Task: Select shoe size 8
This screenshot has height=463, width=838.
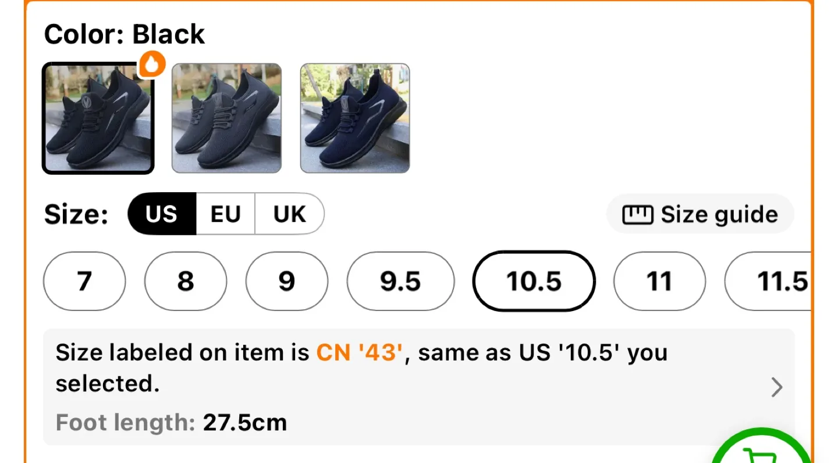Action: 186,281
